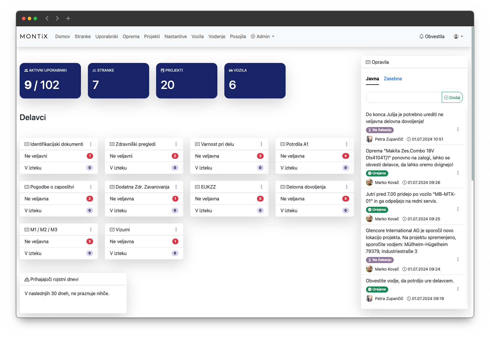Open three-dot menu on Vizumi card
490x339 pixels.
176,230
